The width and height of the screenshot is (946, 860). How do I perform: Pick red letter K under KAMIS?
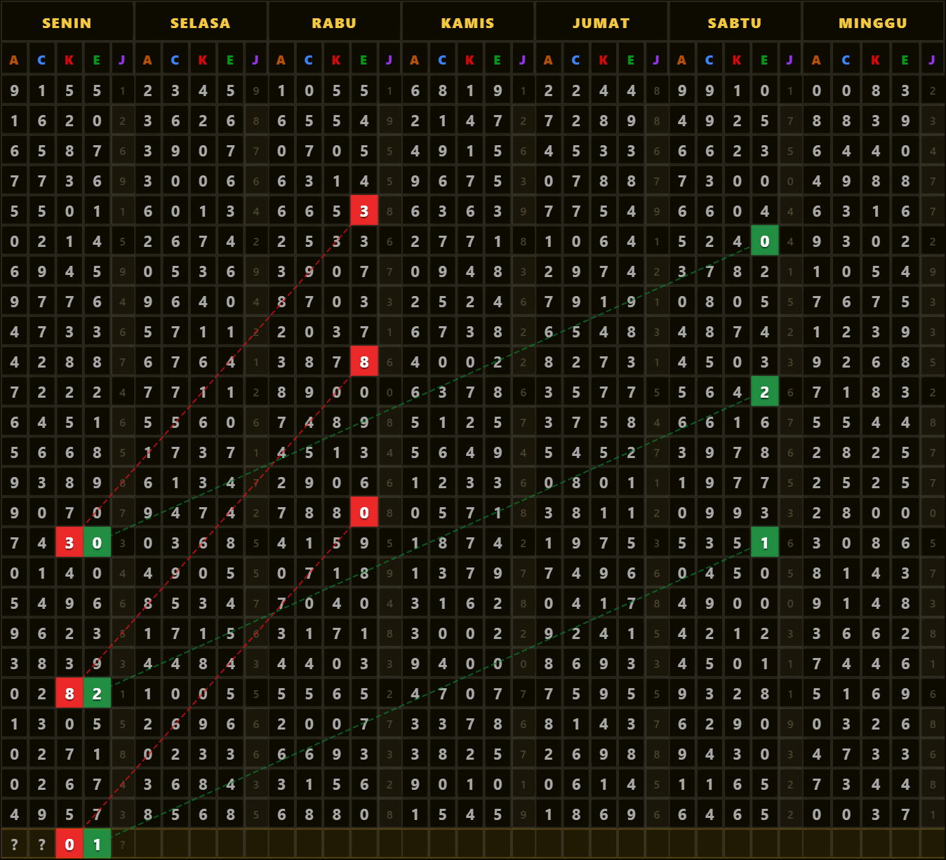[469, 60]
